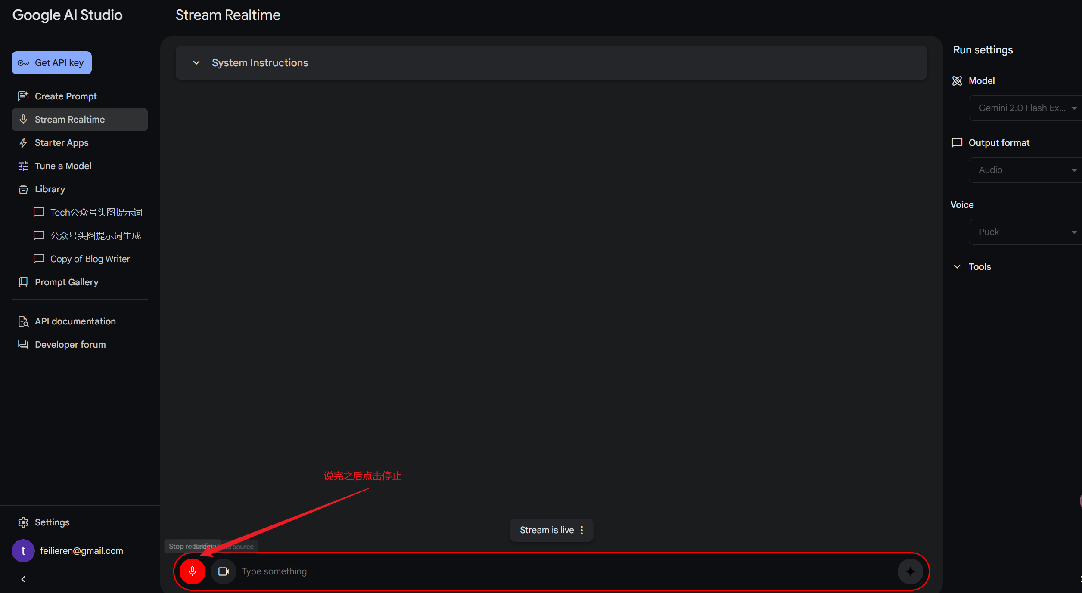Collapse the left sidebar with chevron
Image resolution: width=1082 pixels, height=593 pixels.
(23, 579)
